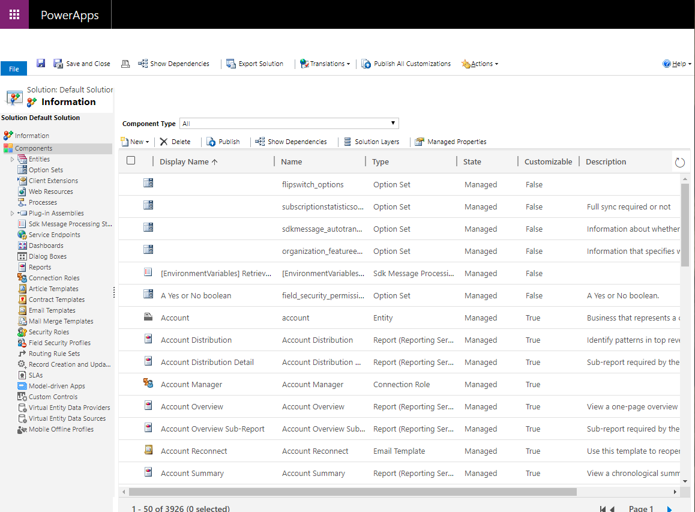Click Publish All Customizations label
Image resolution: width=695 pixels, height=512 pixels.
click(412, 64)
